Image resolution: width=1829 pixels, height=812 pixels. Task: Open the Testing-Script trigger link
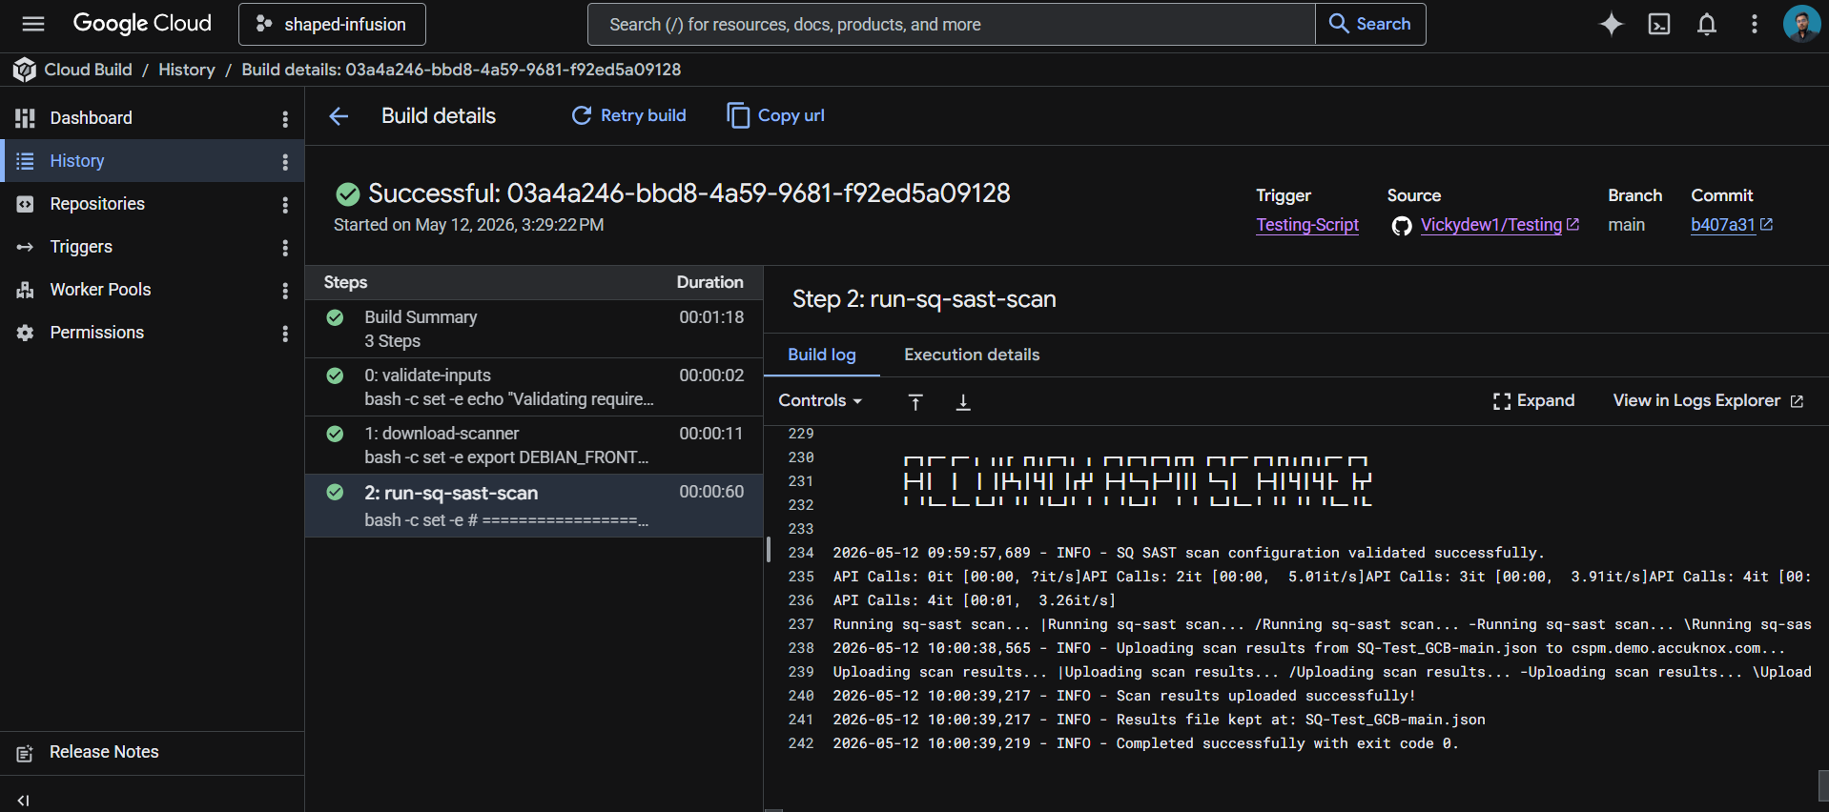[1307, 225]
